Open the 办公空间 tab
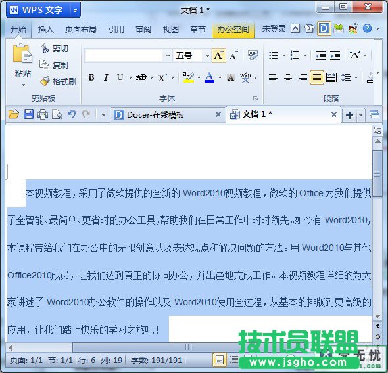Screen dimensions: 388x373 point(233,30)
